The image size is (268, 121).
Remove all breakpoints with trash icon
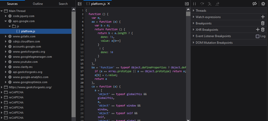[263, 23]
